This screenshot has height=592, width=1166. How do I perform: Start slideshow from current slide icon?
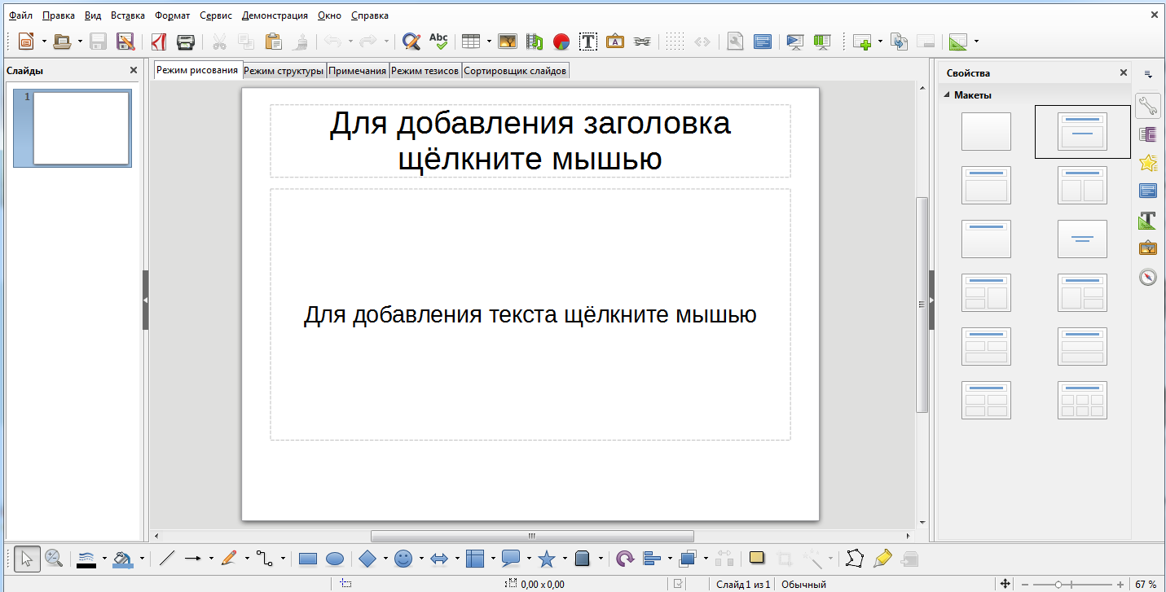pos(822,42)
